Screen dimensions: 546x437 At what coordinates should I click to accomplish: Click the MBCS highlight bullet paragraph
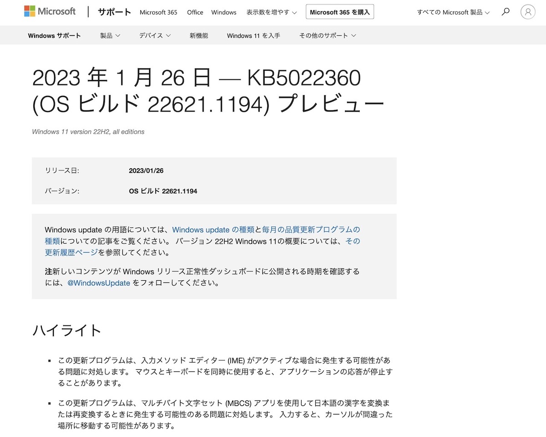tap(225, 415)
